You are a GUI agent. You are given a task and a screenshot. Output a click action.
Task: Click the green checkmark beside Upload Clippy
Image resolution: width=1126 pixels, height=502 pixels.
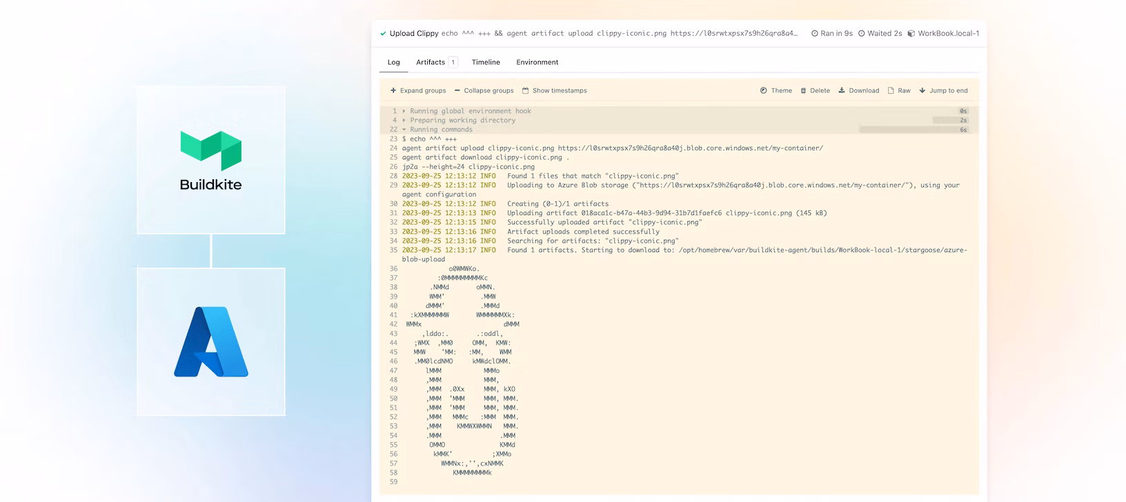point(383,33)
